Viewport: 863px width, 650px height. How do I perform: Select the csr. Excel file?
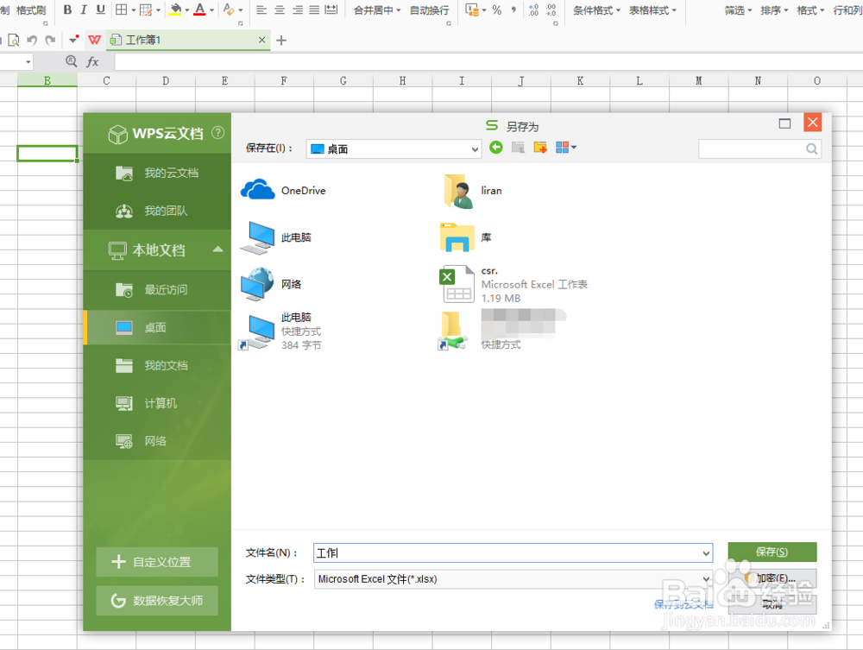point(513,285)
